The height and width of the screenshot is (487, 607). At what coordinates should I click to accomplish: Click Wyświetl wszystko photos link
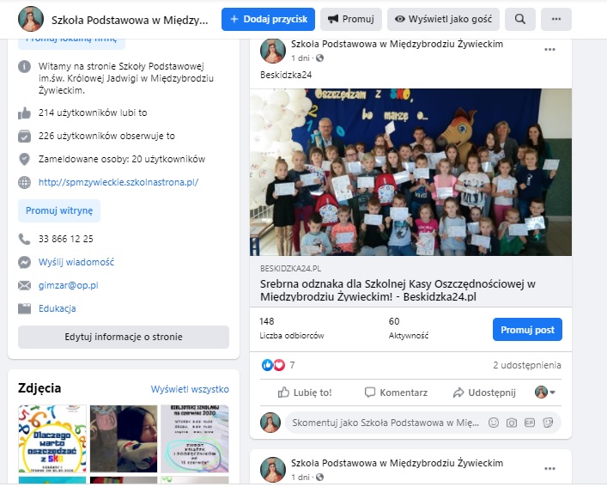190,389
